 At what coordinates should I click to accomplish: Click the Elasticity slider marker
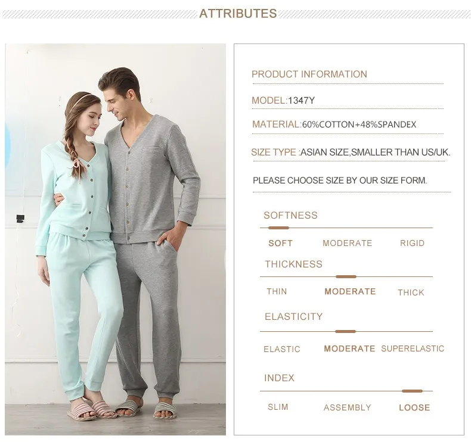(x=345, y=332)
